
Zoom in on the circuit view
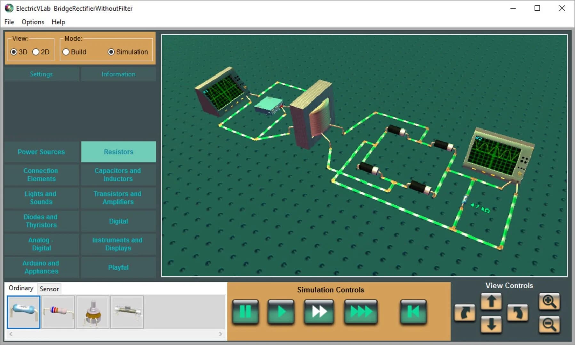point(549,301)
